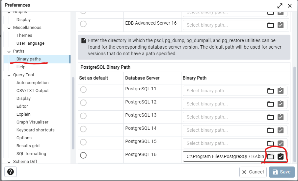Image resolution: width=298 pixels, height=181 pixels.
Task: Set PostgreSQL 16 as default
Action: (x=83, y=155)
